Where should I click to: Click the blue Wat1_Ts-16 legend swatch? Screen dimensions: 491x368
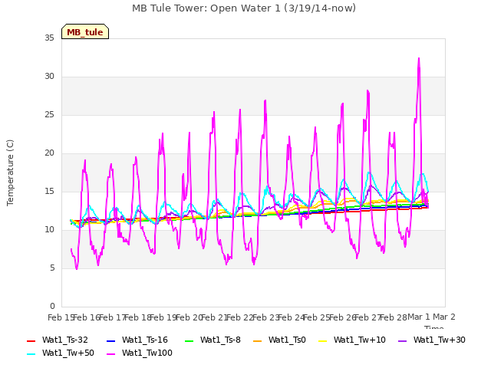tap(110, 340)
